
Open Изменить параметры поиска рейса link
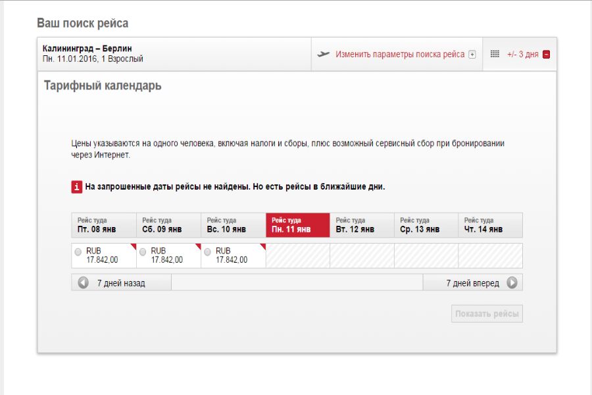click(x=400, y=55)
